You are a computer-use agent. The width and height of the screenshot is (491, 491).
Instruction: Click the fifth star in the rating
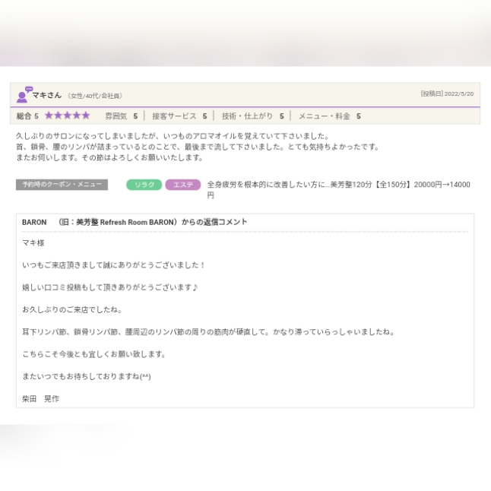pos(86,116)
